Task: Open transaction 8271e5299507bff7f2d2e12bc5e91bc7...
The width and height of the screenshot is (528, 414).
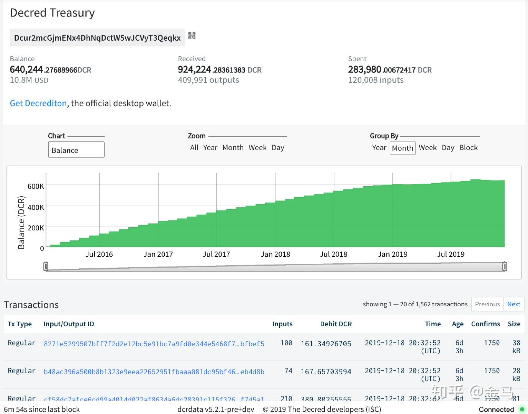Action: (x=154, y=343)
